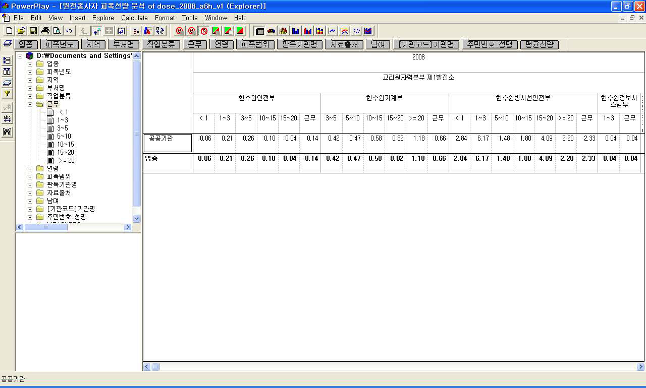This screenshot has height=388, width=646.
Task: Select the '1~3' category under 근무
Action: coord(63,120)
